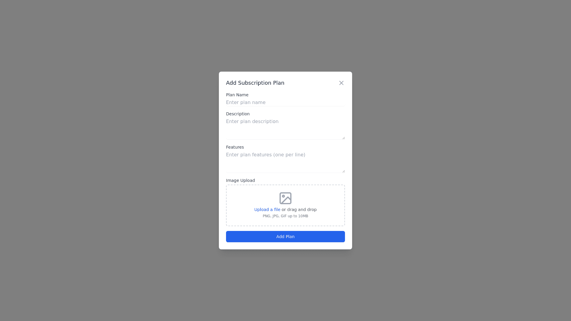Click the image placeholder icon in dropzone
The image size is (571, 321).
(x=285, y=198)
